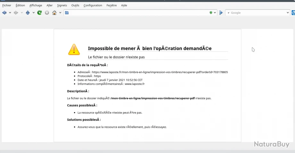Expand the Up button dropdown arrow
This screenshot has height=153, width=295.
click(33, 13)
